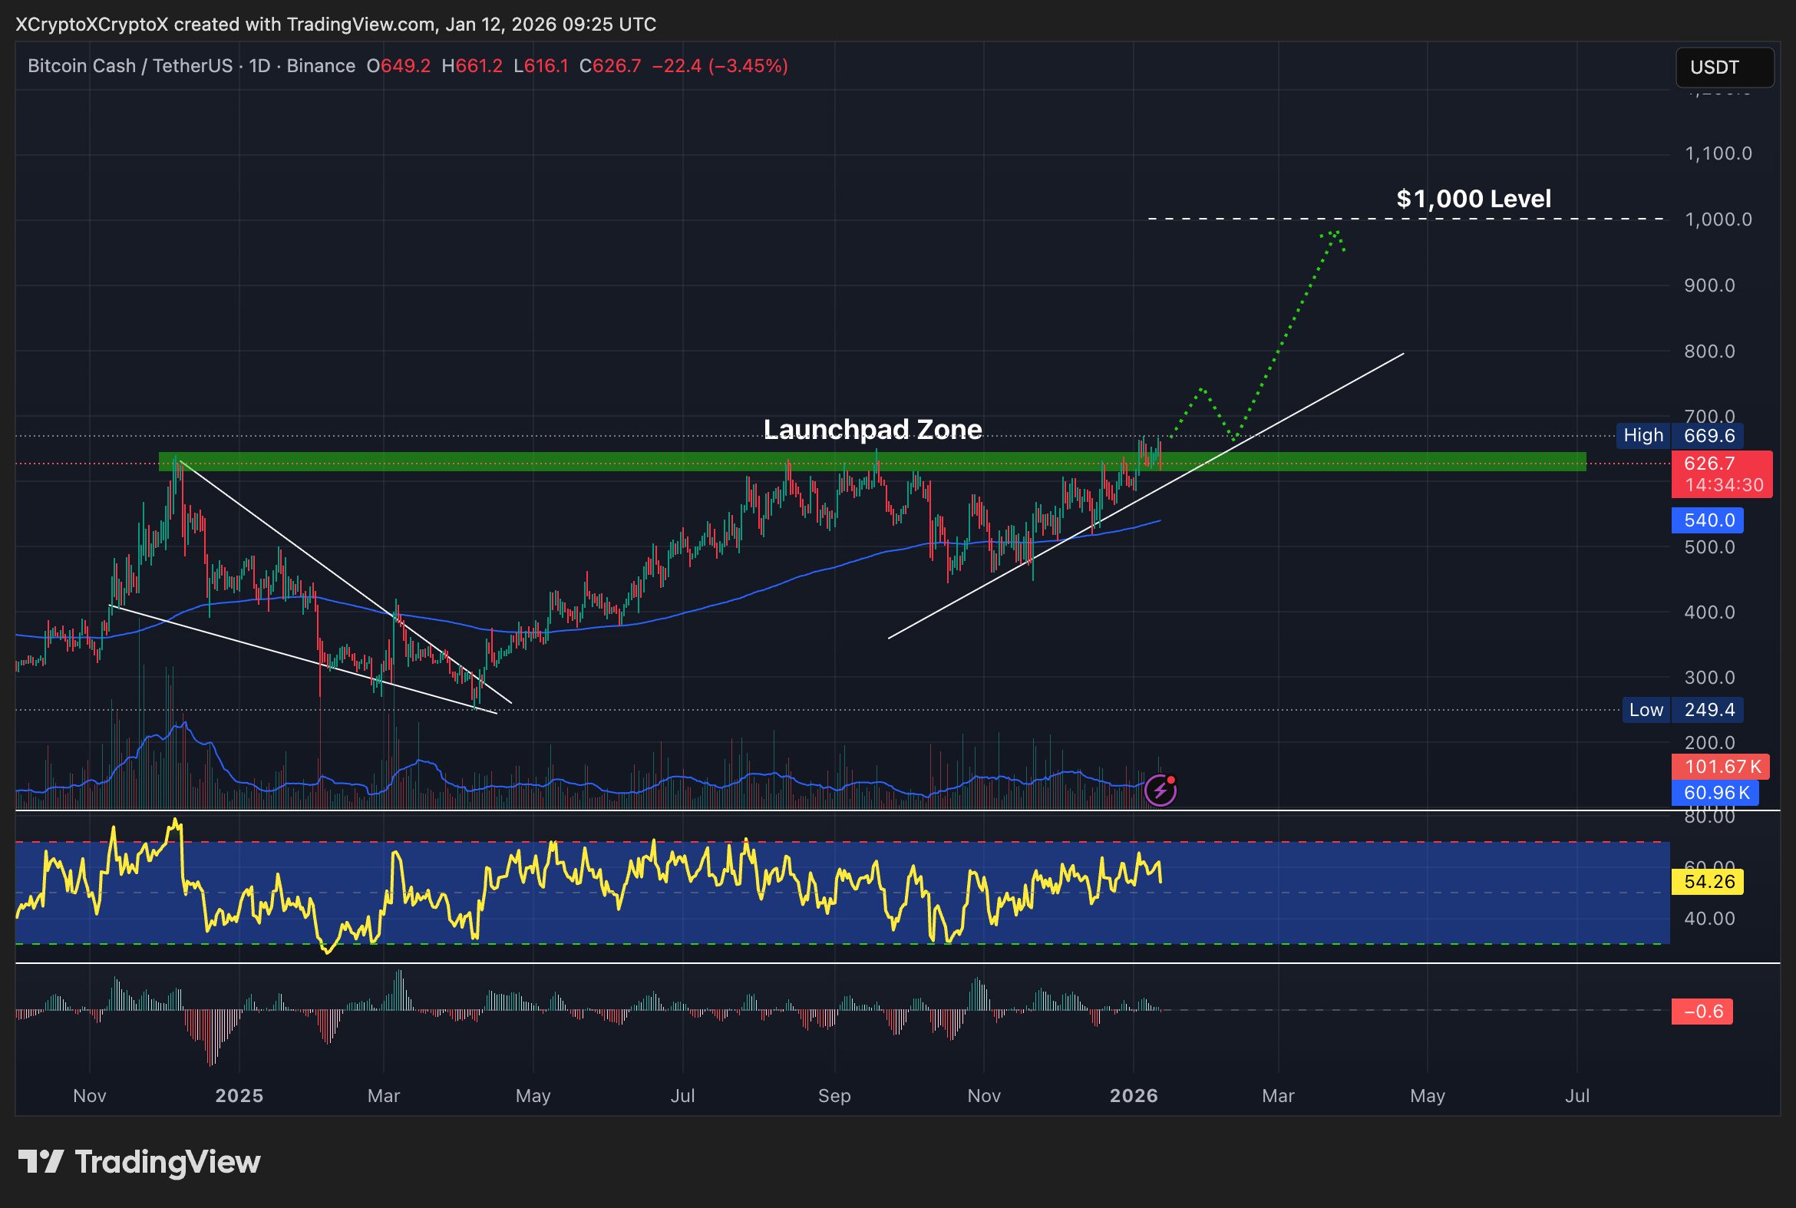Click the Low 249.4 price label
The image size is (1796, 1208).
1682,710
